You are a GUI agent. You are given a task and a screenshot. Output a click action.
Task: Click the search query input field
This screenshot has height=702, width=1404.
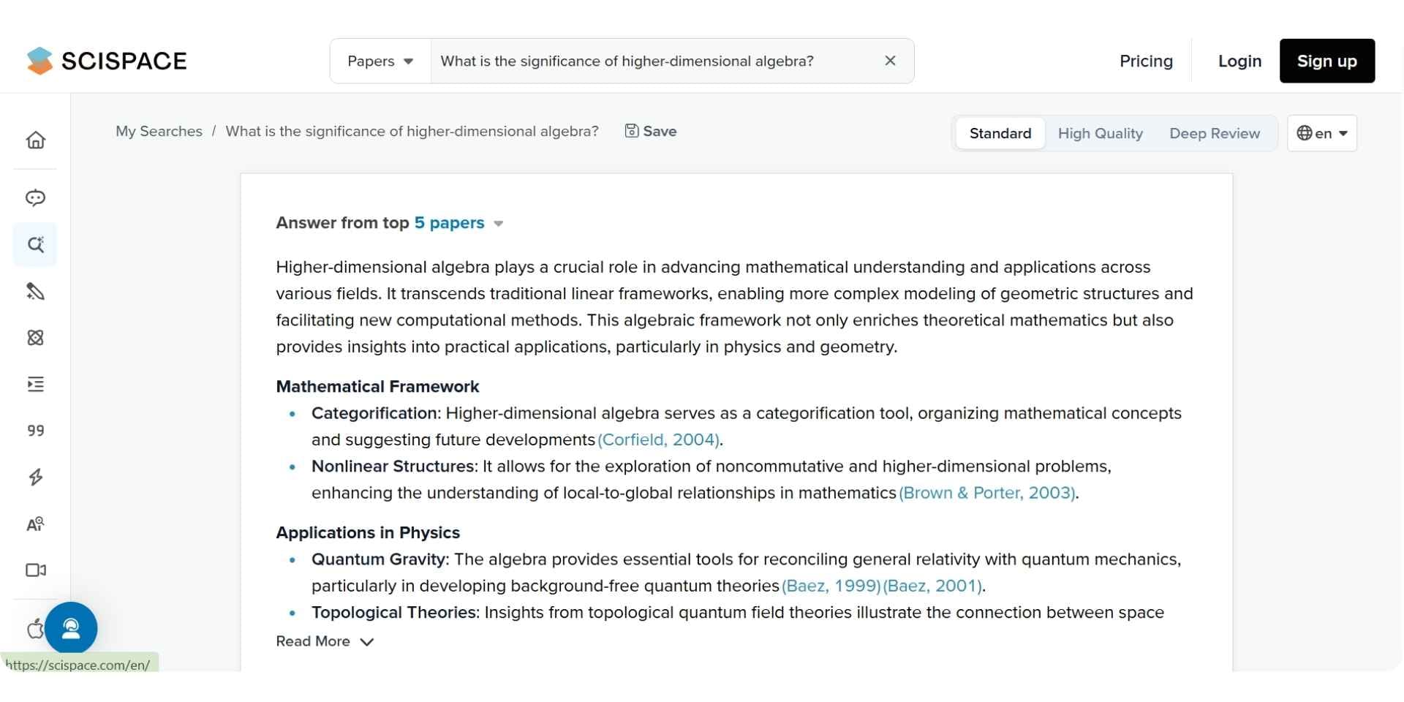click(651, 61)
